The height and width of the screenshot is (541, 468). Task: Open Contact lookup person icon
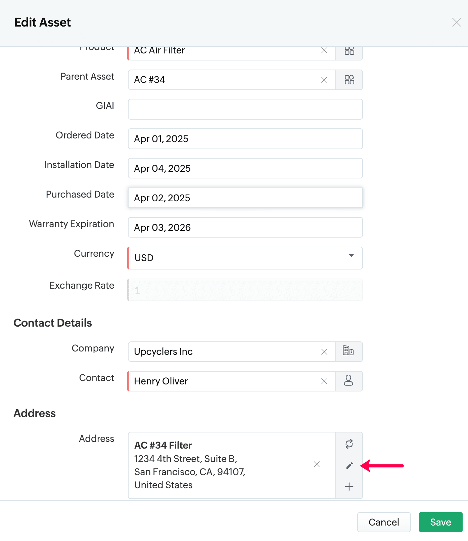coord(349,381)
